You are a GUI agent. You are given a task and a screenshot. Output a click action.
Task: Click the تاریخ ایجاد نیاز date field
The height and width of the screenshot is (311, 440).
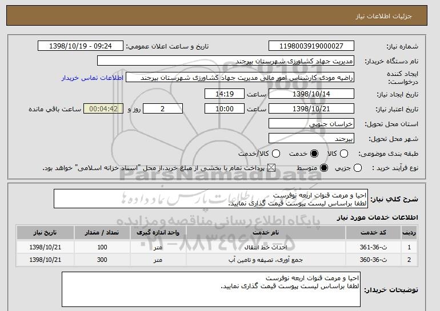click(x=311, y=94)
